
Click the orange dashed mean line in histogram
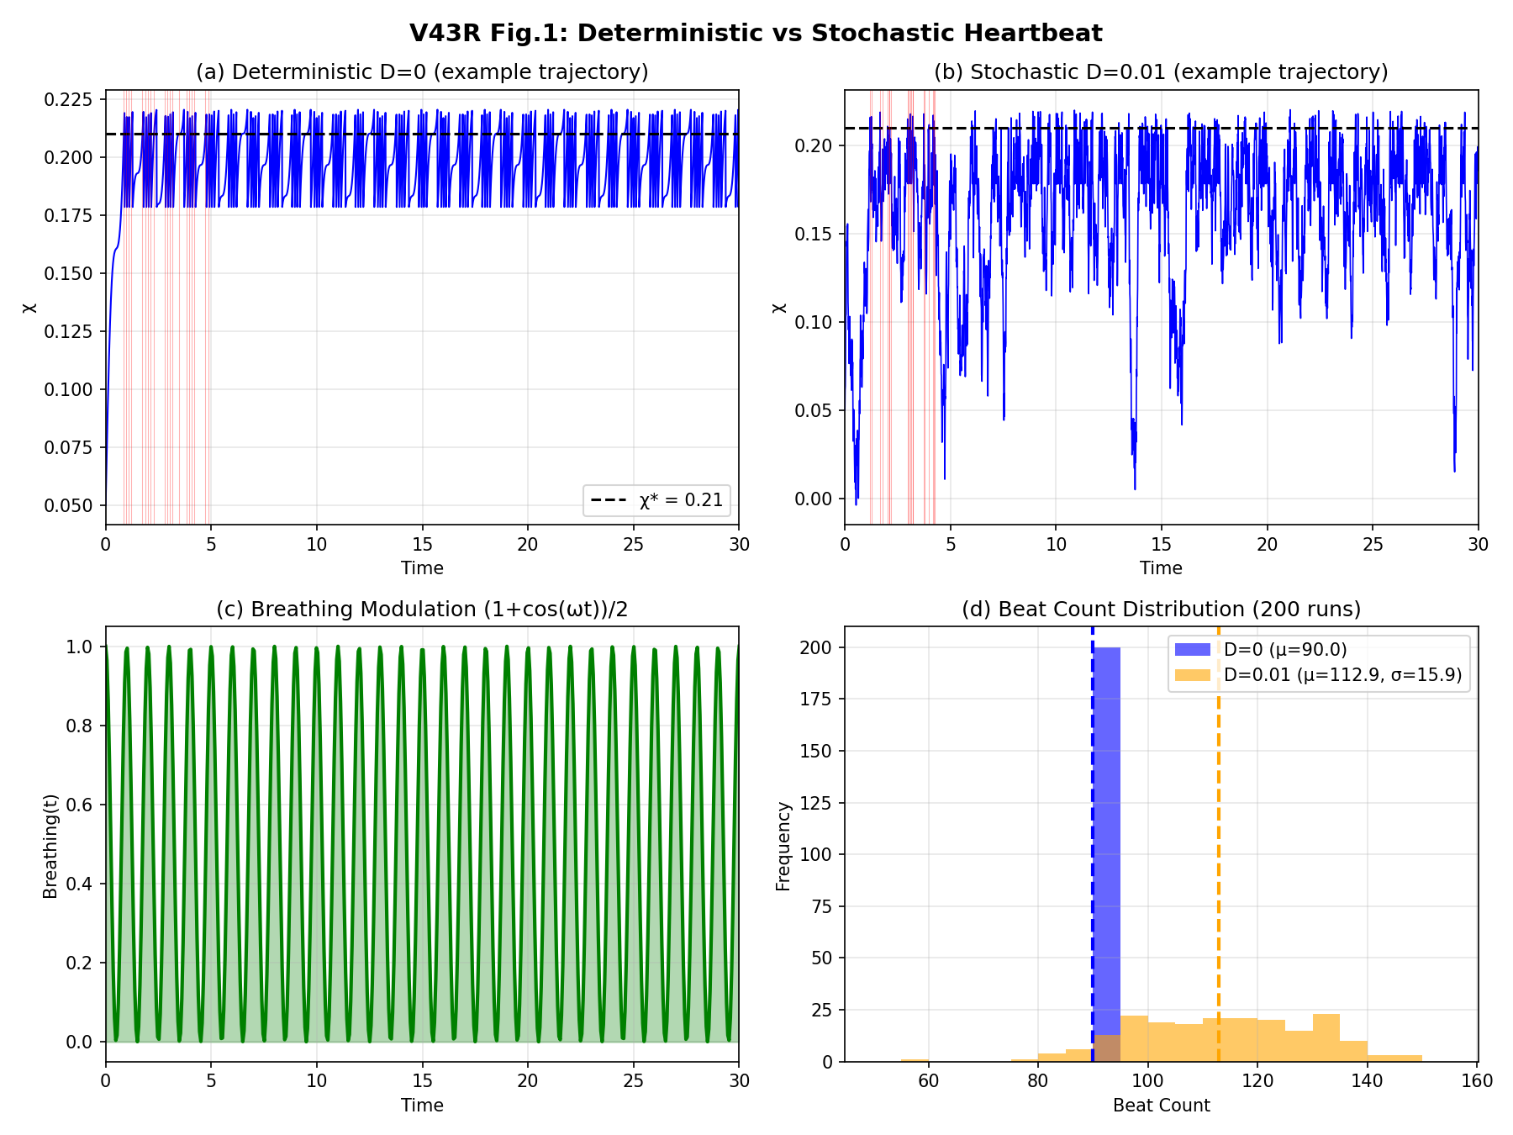point(1218,841)
